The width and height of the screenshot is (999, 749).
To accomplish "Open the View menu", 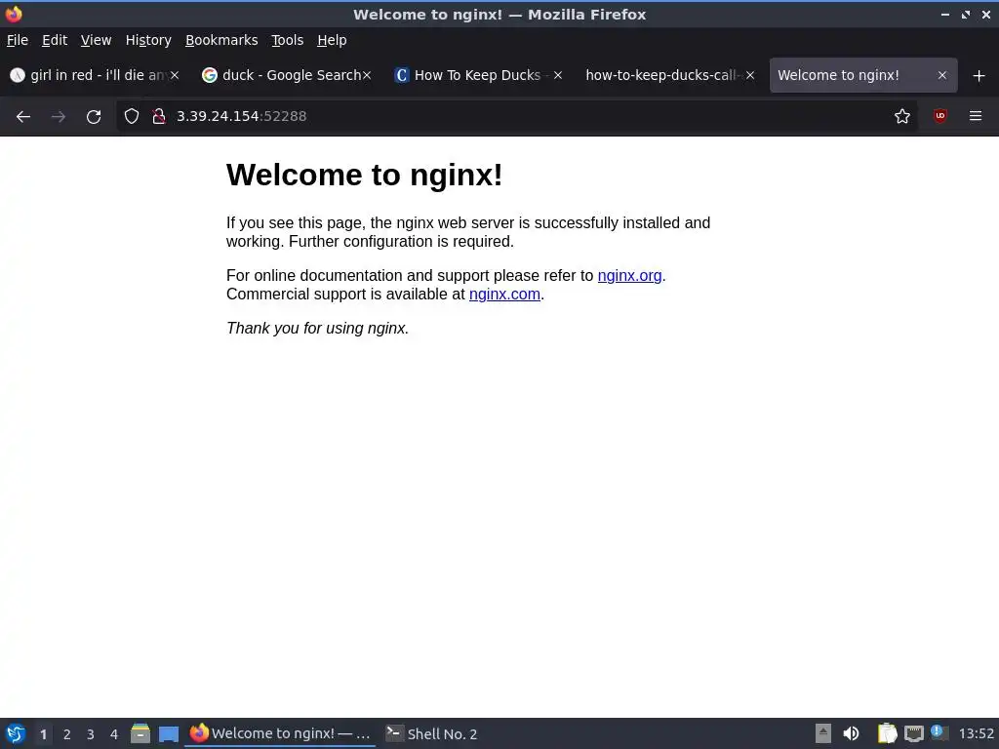I will 96,40.
